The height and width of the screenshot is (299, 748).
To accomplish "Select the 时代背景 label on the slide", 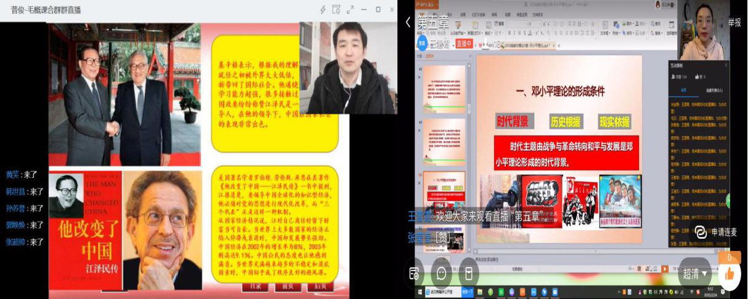I will [513, 122].
